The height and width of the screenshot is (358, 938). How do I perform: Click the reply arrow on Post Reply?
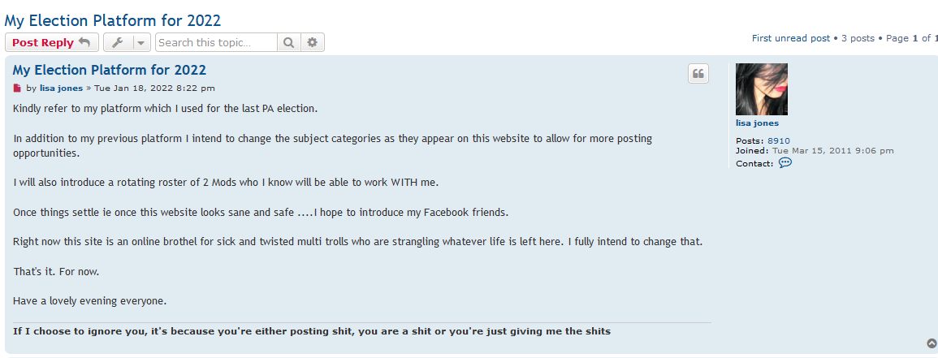click(84, 43)
